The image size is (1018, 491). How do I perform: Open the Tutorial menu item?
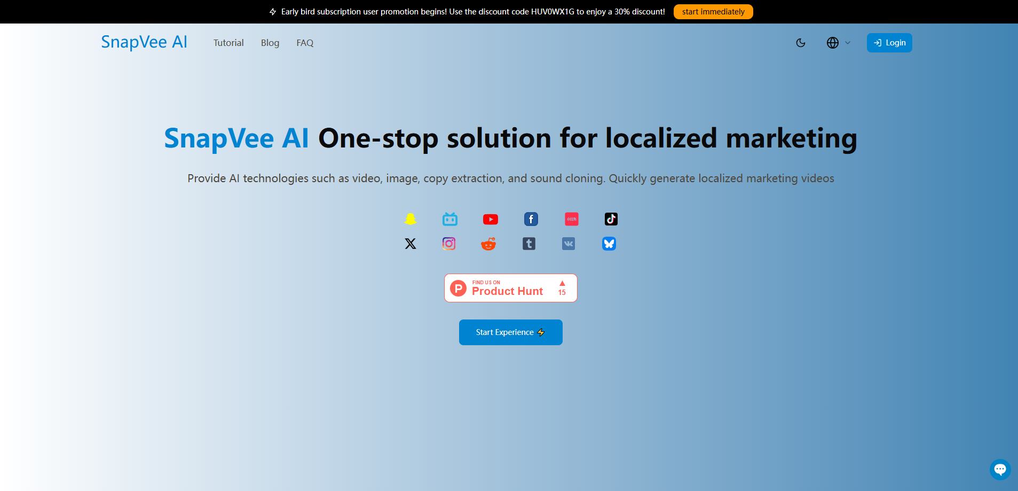coord(228,43)
